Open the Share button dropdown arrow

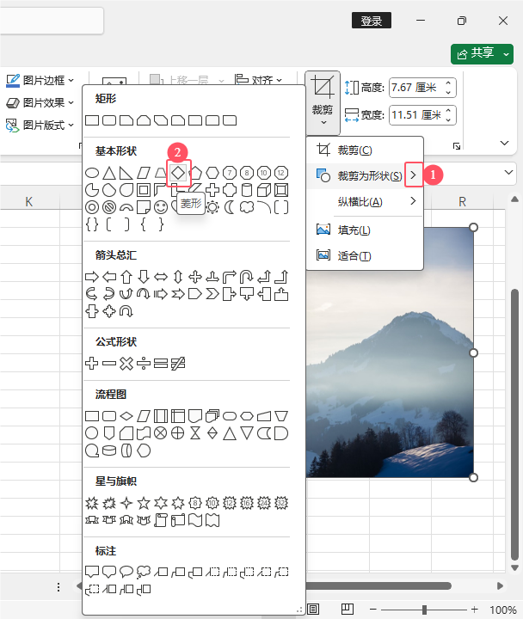point(506,54)
